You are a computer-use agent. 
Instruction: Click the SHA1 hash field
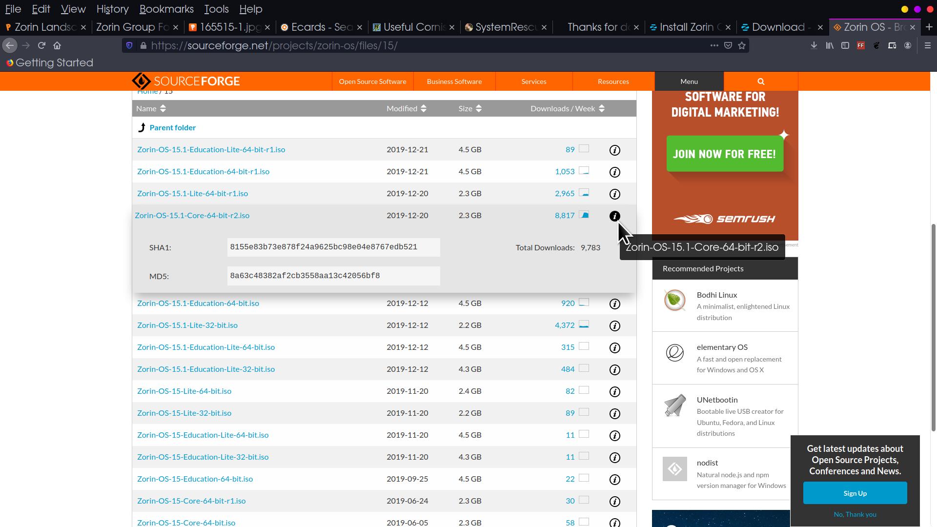click(333, 247)
